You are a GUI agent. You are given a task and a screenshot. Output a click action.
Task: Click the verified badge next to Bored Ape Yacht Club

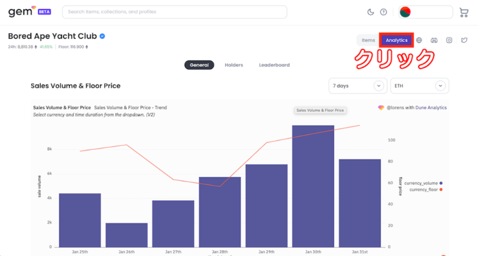coord(103,36)
